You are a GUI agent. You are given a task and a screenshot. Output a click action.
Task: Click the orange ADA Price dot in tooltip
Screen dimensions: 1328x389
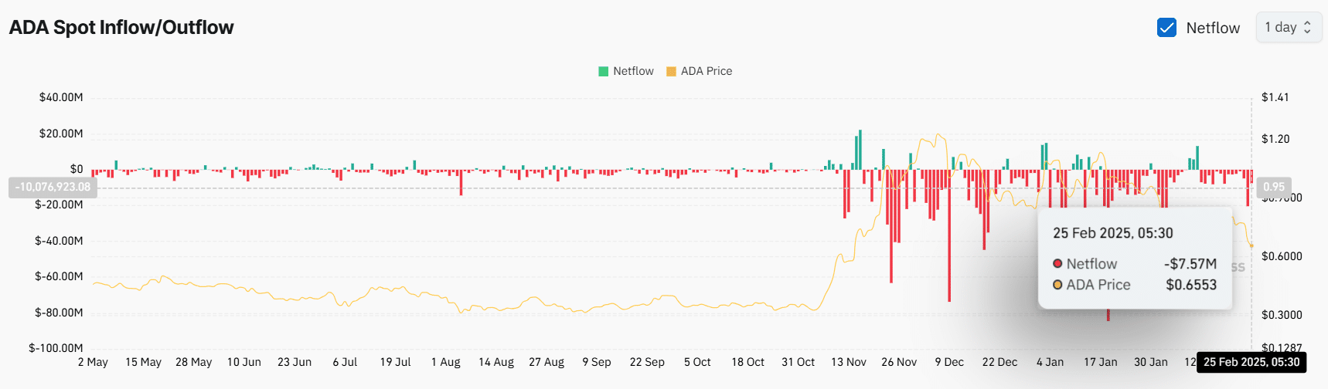(x=1057, y=285)
